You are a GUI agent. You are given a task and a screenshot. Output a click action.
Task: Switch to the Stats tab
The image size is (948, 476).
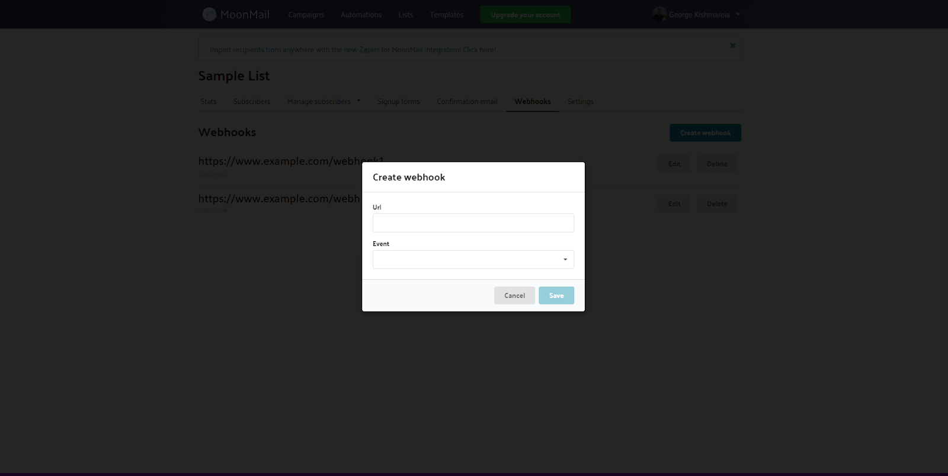pos(209,102)
